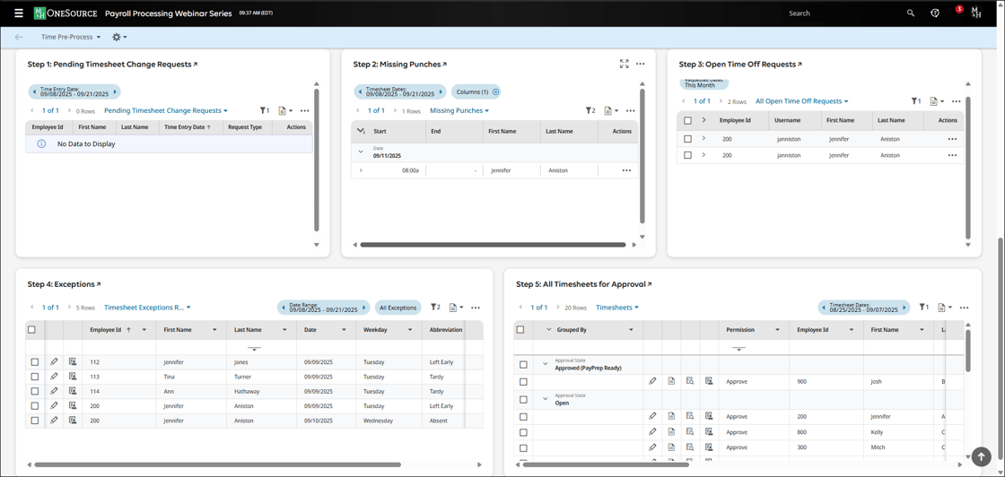This screenshot has height=477, width=1005.
Task: Open the Time Pre-Process dropdown
Action: (70, 37)
